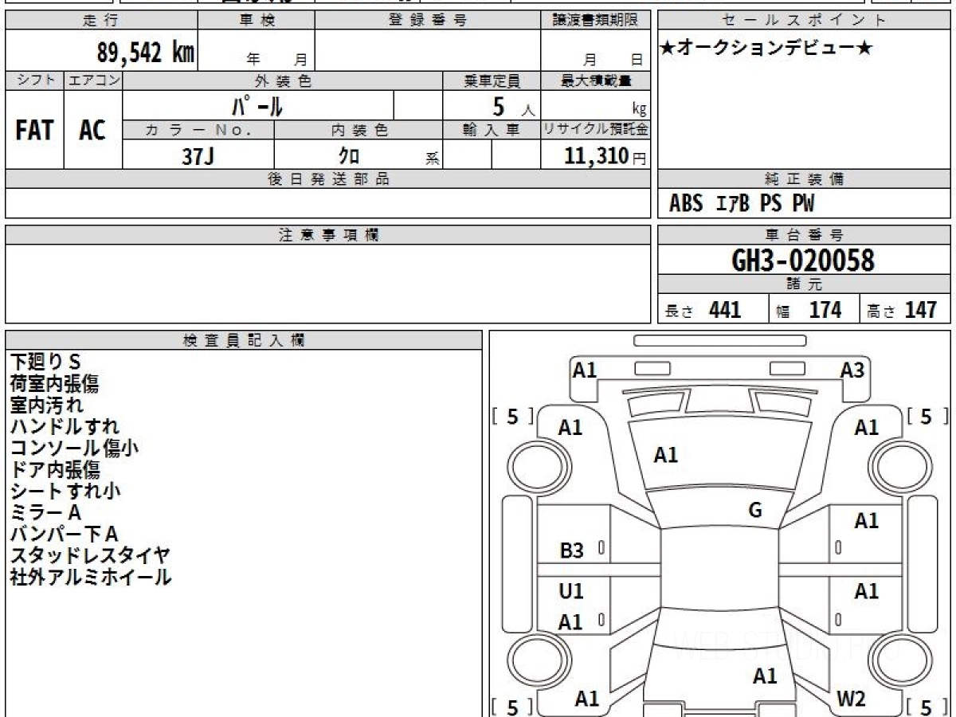The width and height of the screenshot is (956, 717).
Task: Select the inspector note シートすれ小
Action: pyautogui.click(x=65, y=492)
